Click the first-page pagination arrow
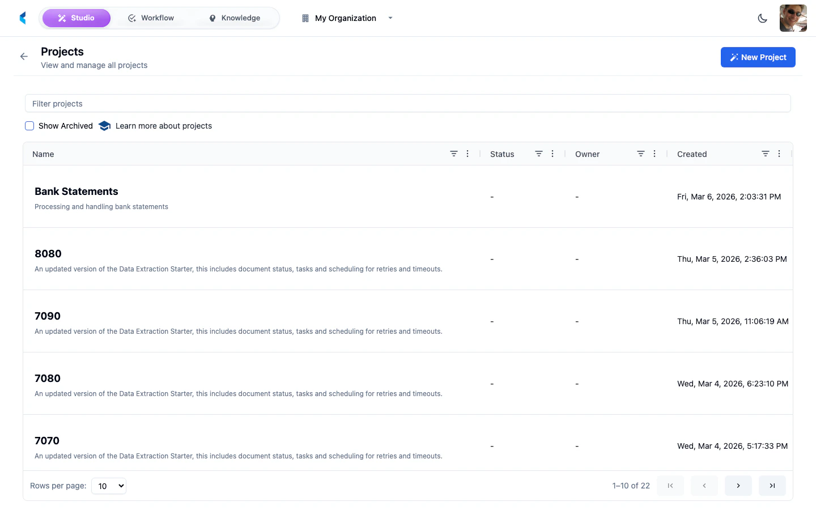The image size is (816, 510). click(670, 486)
